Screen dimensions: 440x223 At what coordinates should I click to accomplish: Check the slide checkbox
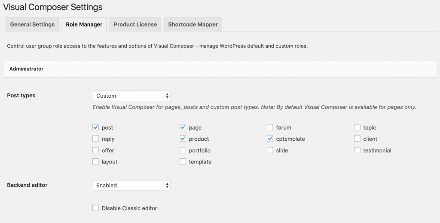click(x=270, y=151)
